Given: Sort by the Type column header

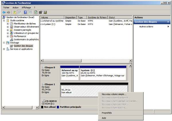Looking at the screenshot, I should pos(82,17).
